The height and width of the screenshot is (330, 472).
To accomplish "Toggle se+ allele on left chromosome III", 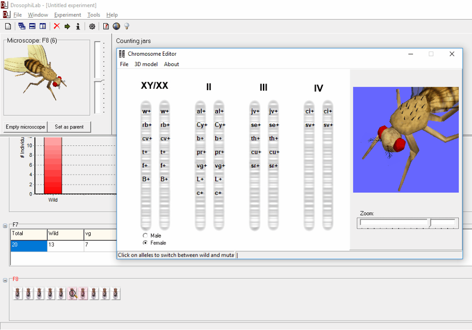I will tap(255, 125).
